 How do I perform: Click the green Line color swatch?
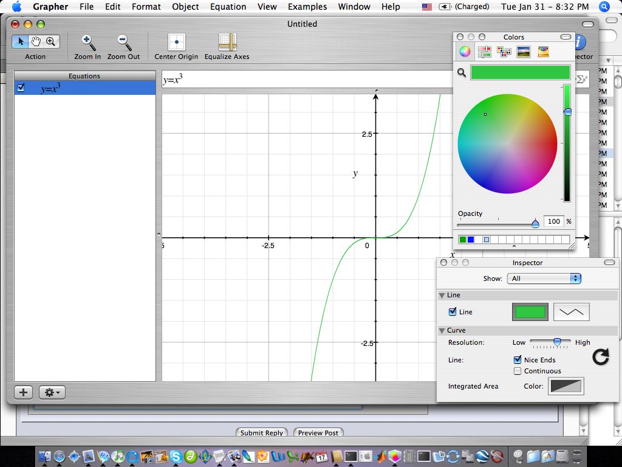pos(530,312)
